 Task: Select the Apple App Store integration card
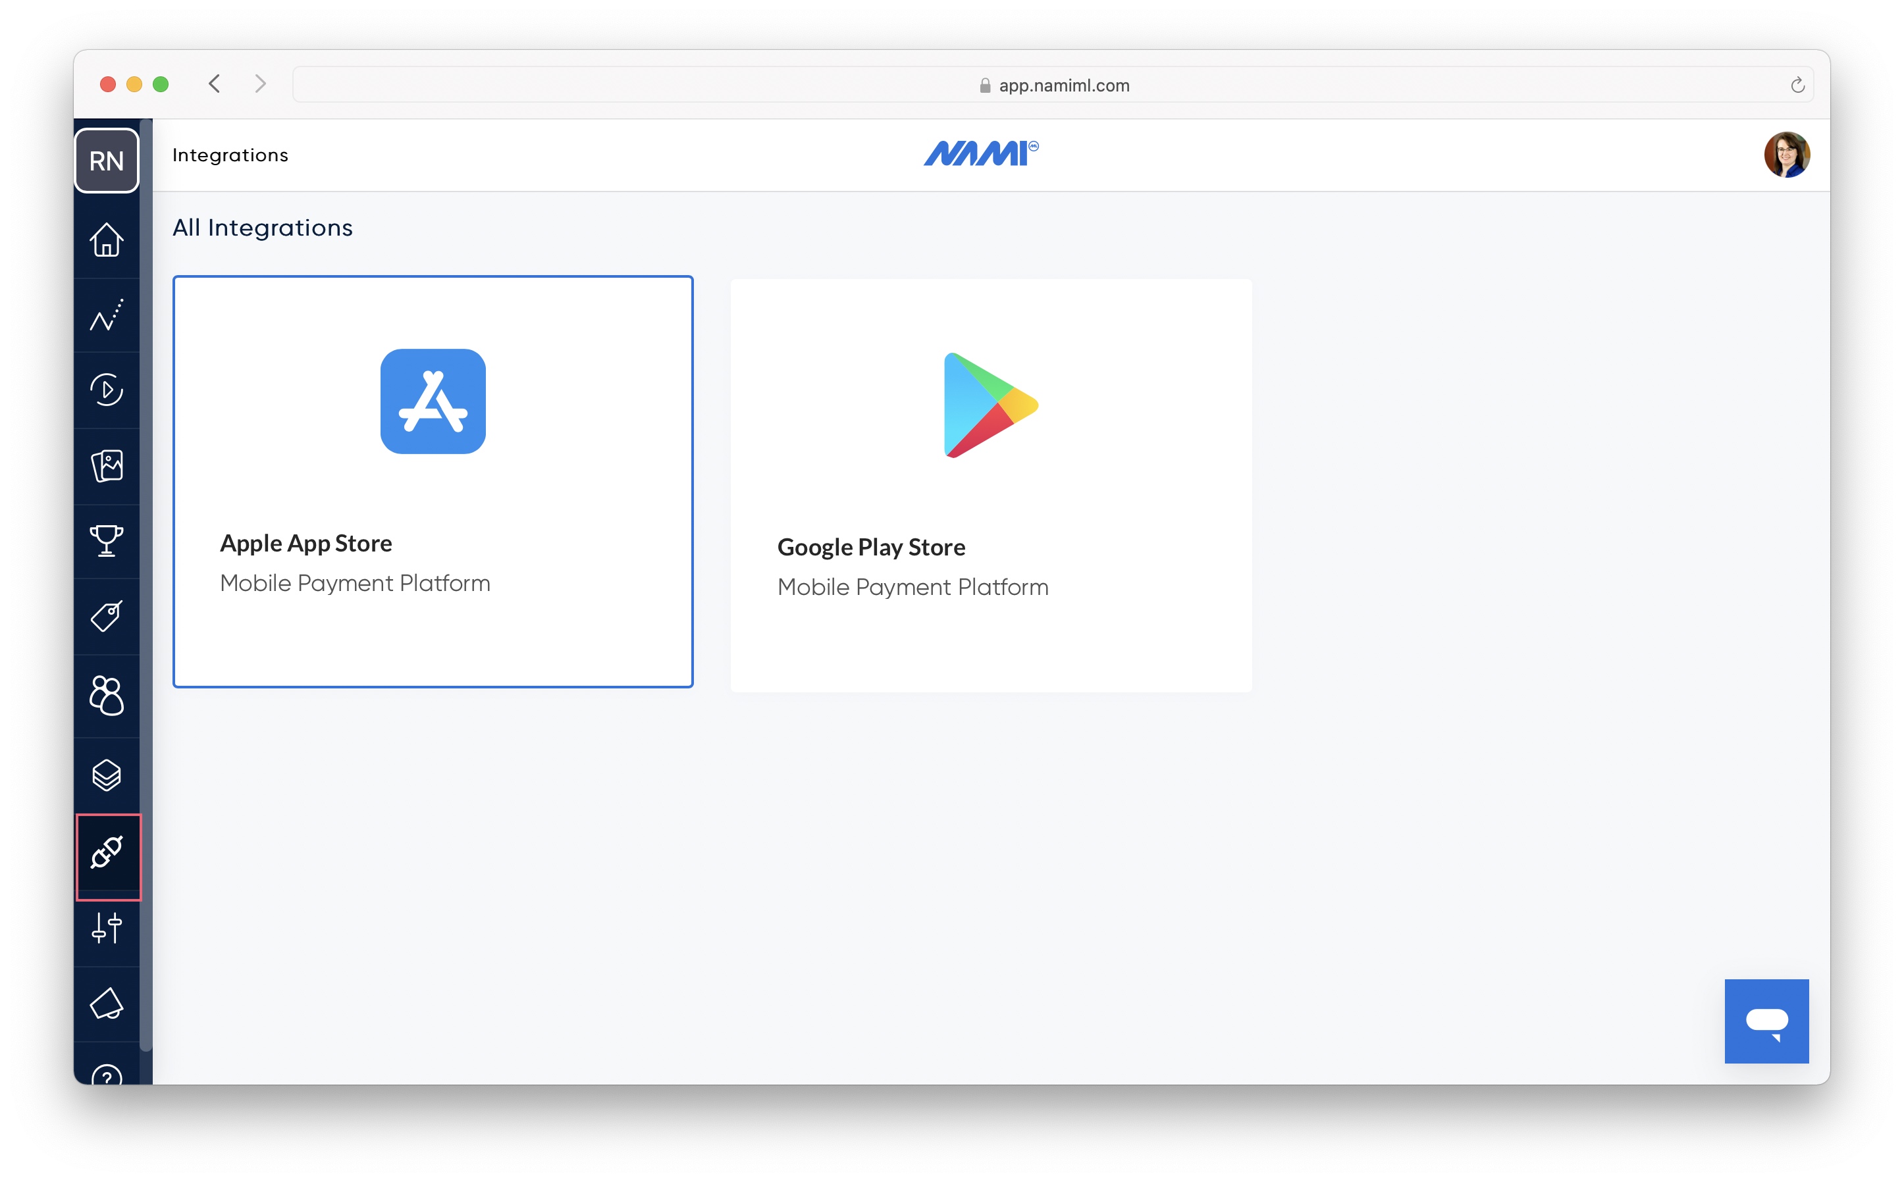click(433, 482)
